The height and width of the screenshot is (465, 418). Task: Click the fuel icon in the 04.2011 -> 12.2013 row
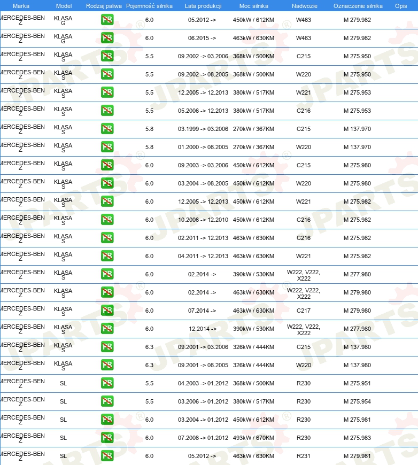coord(107,256)
